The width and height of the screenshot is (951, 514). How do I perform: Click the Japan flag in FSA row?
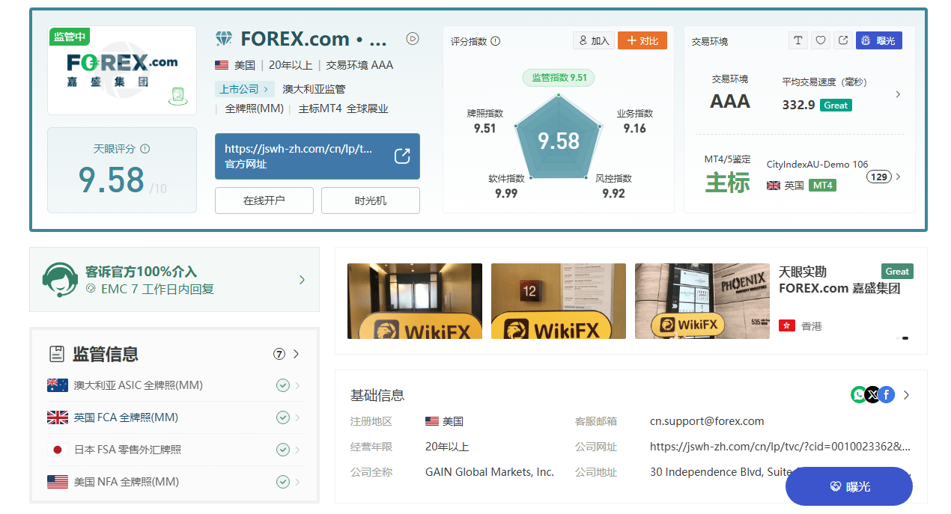(58, 450)
